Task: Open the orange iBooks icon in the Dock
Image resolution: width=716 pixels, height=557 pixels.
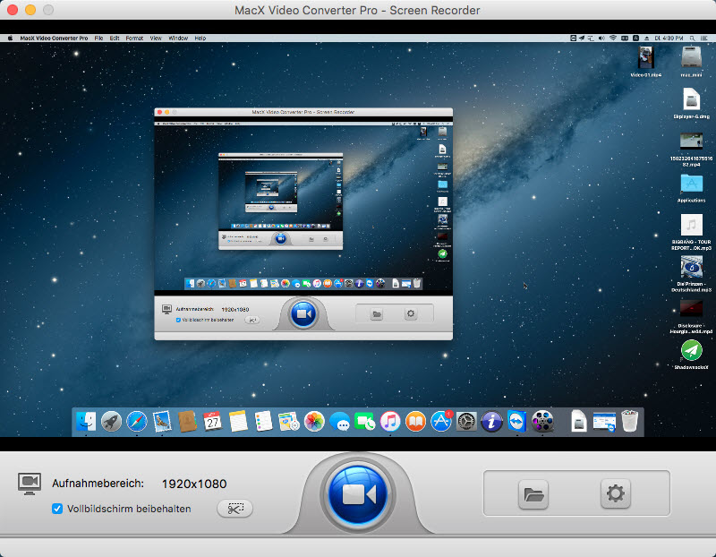Action: [415, 421]
